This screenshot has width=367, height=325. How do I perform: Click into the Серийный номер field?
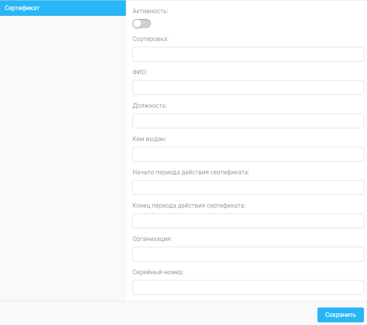tap(248, 287)
